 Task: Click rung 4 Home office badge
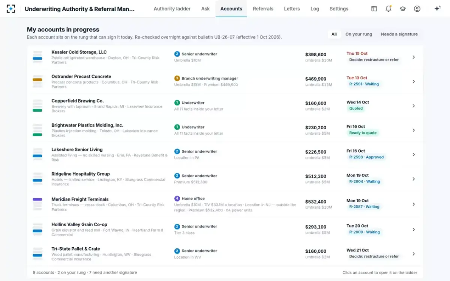point(177,199)
